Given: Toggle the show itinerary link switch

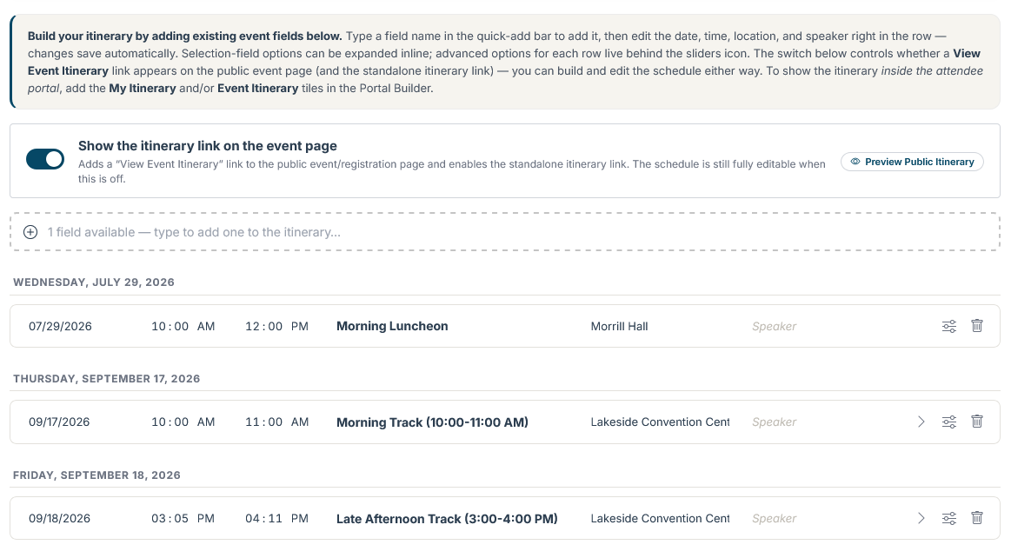Looking at the screenshot, I should [x=45, y=159].
